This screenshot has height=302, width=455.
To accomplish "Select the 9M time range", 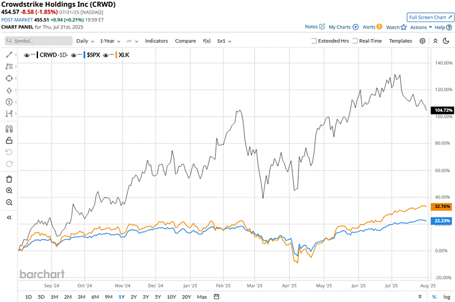I will (x=108, y=297).
